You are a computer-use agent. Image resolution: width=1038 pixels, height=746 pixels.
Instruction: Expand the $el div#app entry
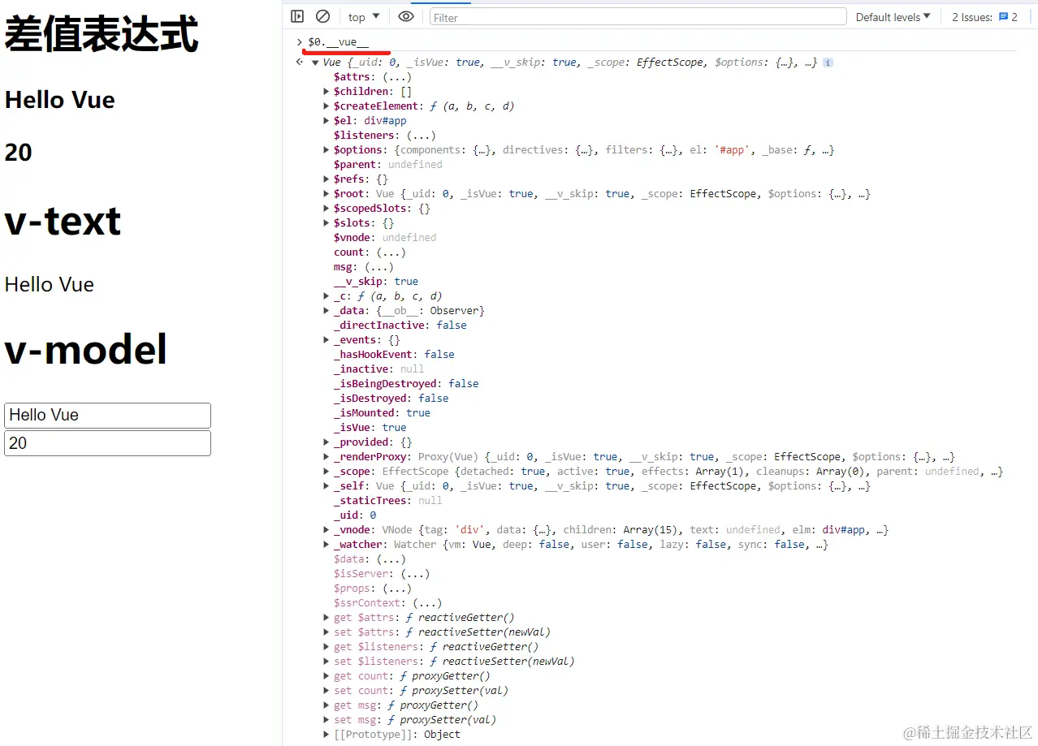click(x=327, y=121)
